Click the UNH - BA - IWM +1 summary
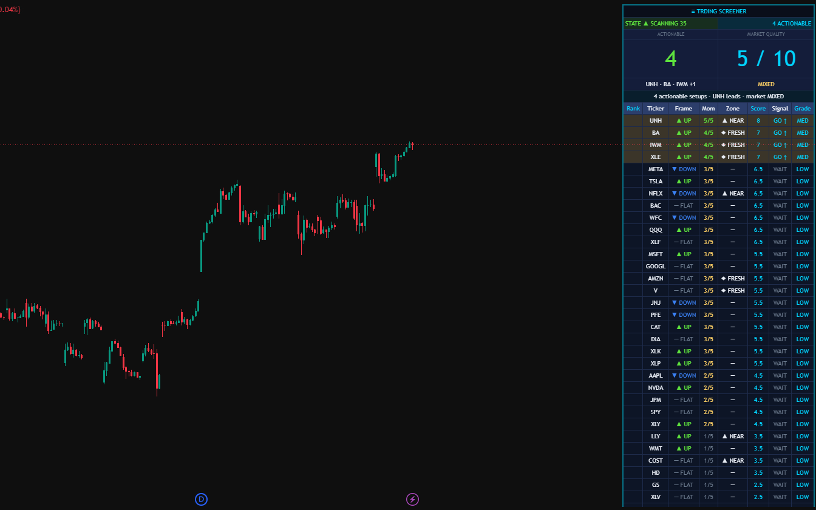This screenshot has width=816, height=510. tap(670, 84)
